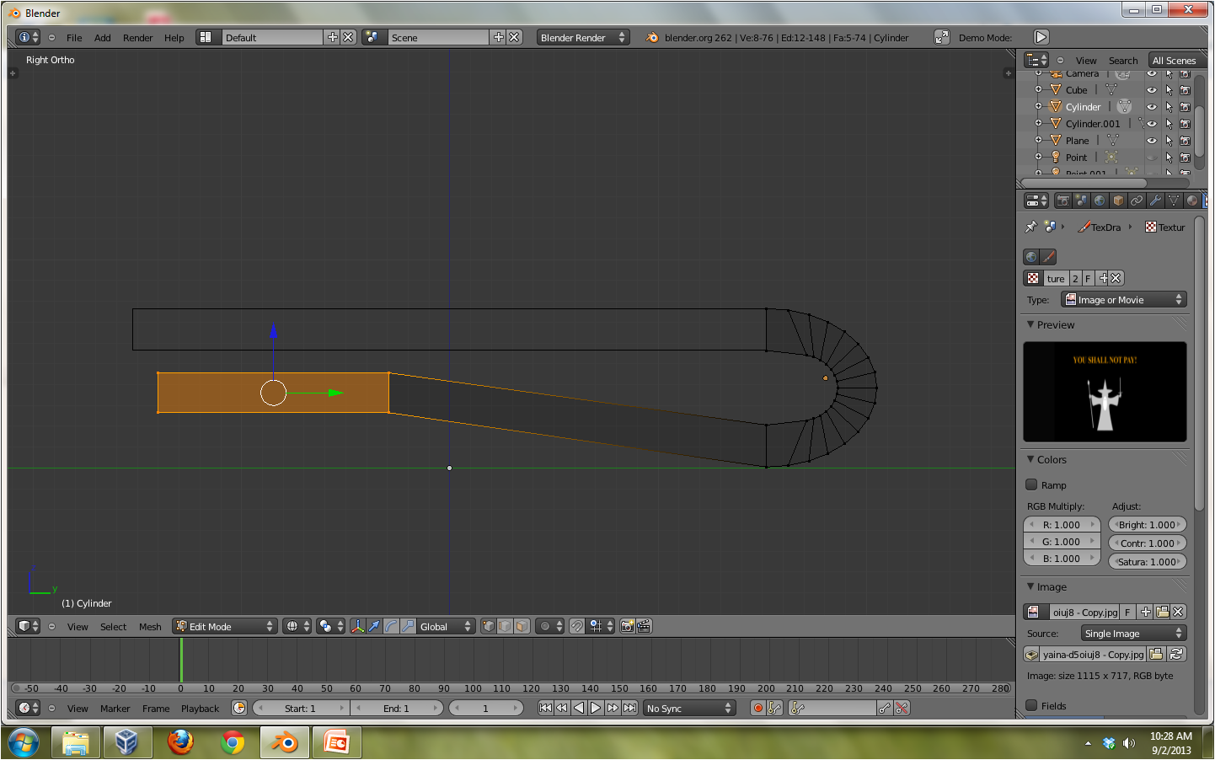
Task: Hide the Cylinder object via eye icon
Action: (x=1152, y=107)
